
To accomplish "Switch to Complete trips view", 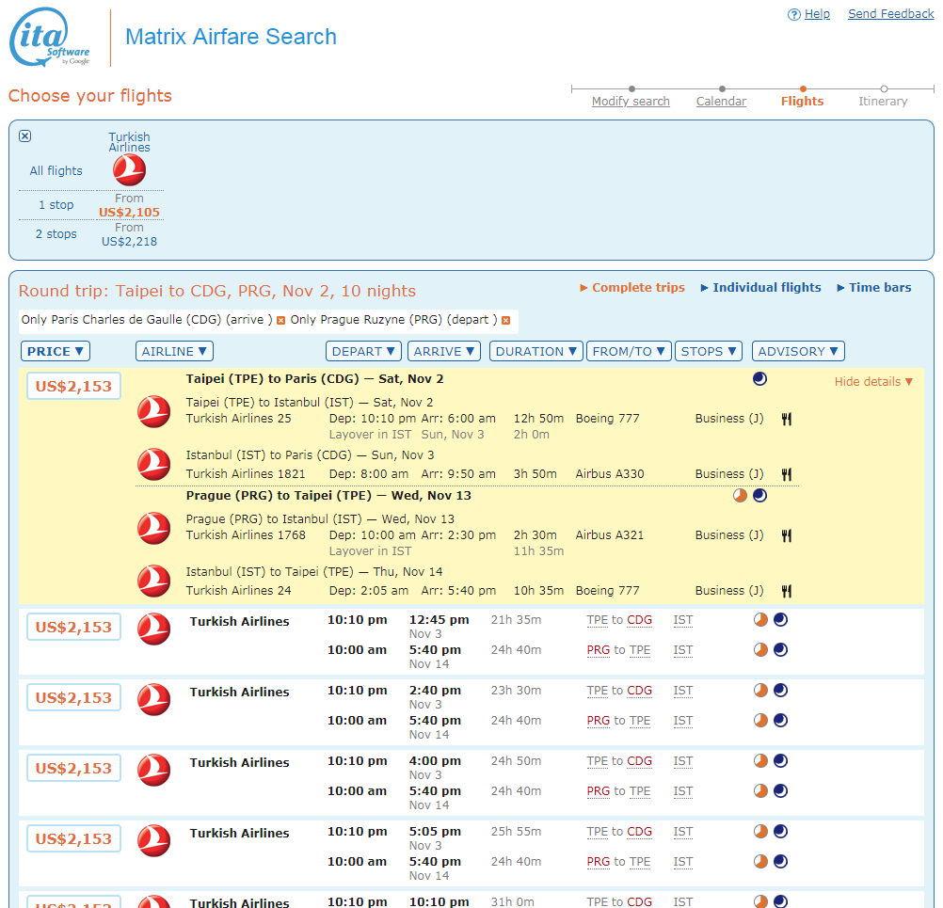I will (632, 287).
